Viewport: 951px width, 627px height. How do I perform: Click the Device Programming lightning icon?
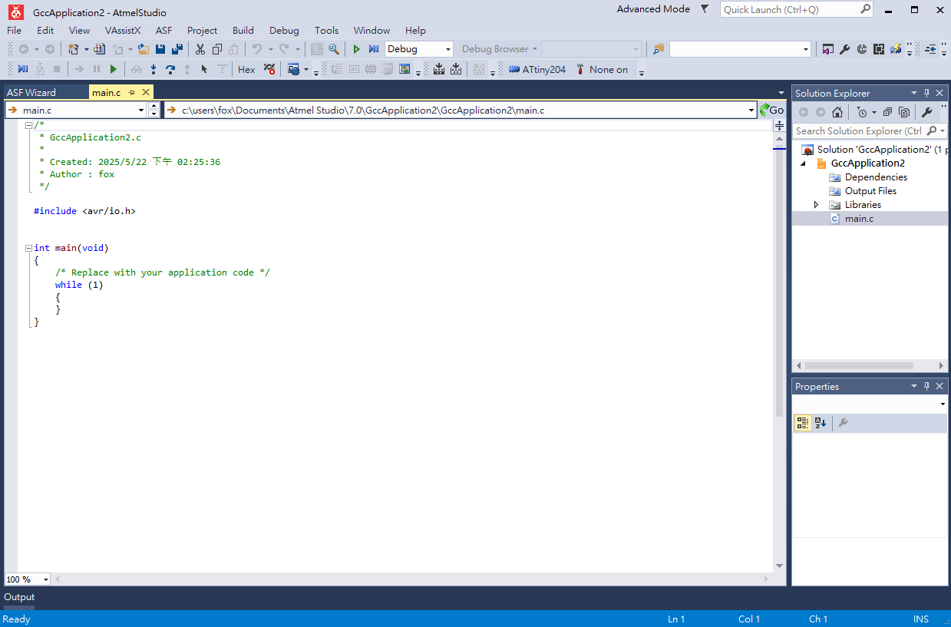click(896, 49)
